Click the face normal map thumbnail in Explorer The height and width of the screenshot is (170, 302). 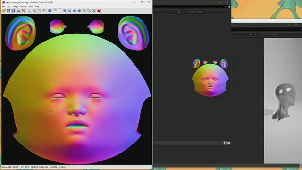[210, 77]
